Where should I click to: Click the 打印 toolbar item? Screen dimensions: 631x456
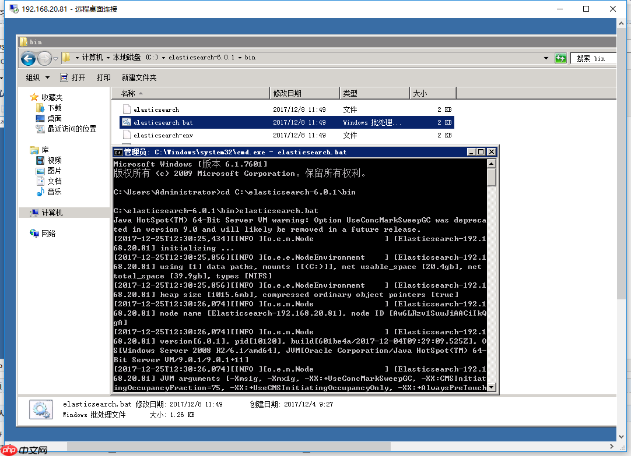coord(104,77)
